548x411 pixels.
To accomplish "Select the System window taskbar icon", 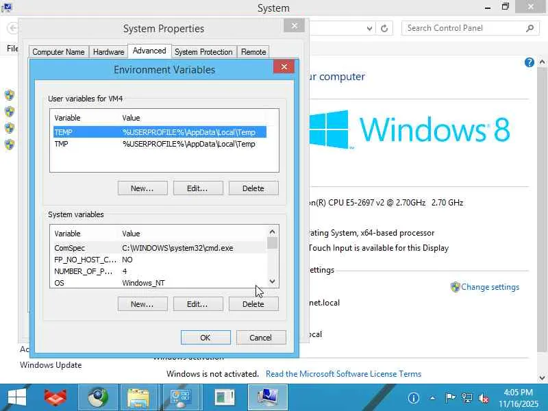I will click(x=268, y=397).
